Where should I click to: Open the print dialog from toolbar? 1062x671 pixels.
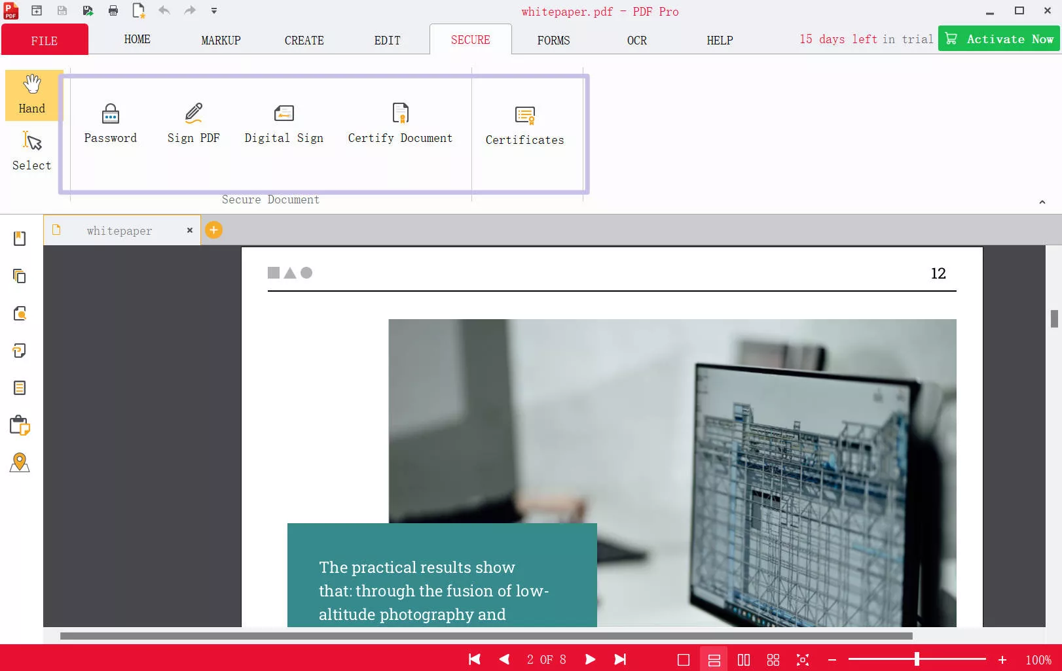(x=113, y=10)
